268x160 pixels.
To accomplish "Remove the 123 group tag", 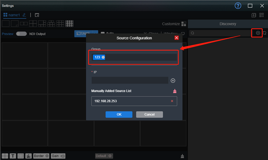I will pos(103,57).
